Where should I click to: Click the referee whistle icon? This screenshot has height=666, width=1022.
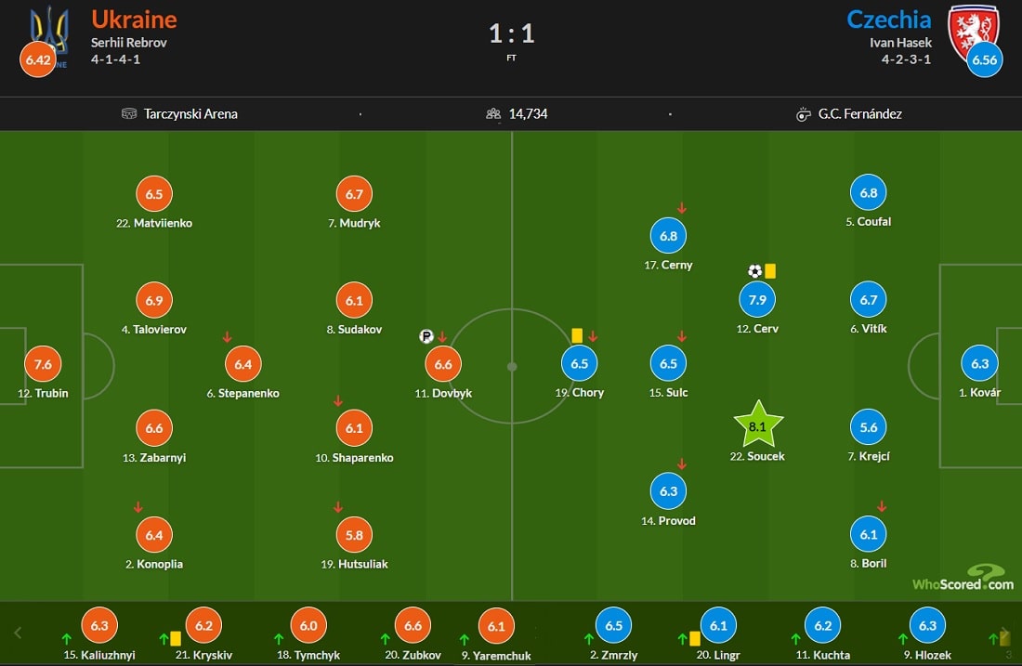click(x=803, y=114)
